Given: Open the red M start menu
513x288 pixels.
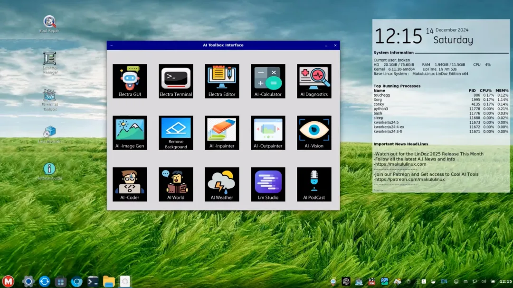Looking at the screenshot, I should coord(8,281).
